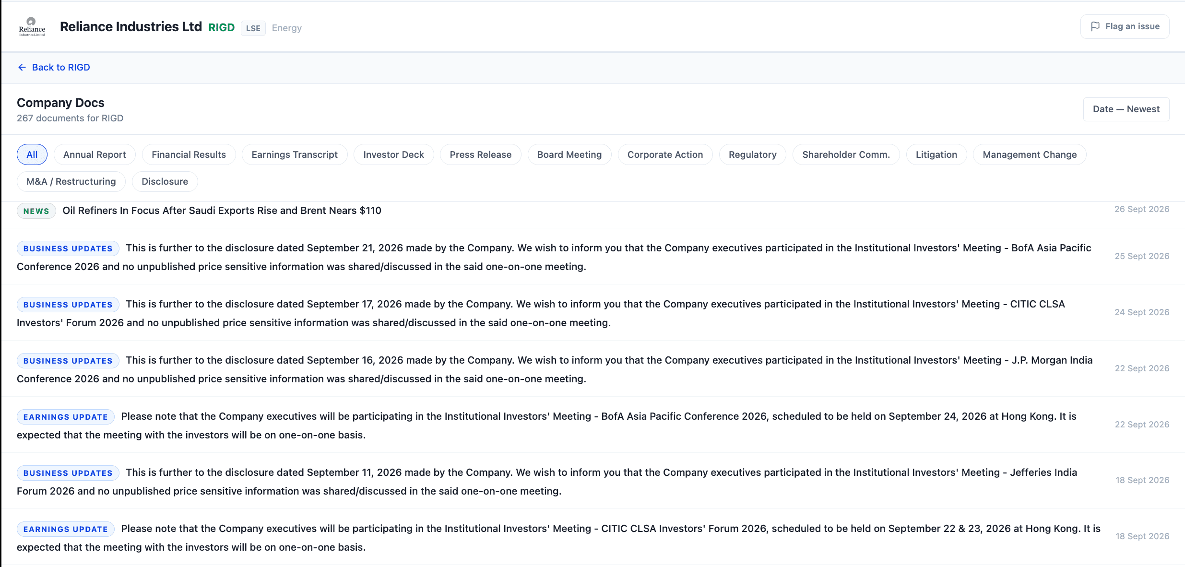1185x567 pixels.
Task: Select the Disclosure filter chip
Action: 165,181
